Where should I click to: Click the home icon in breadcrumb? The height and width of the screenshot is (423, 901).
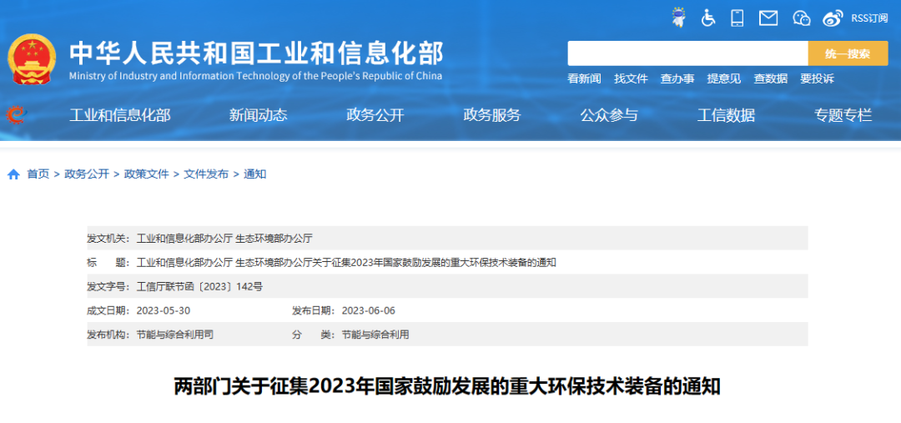[13, 174]
